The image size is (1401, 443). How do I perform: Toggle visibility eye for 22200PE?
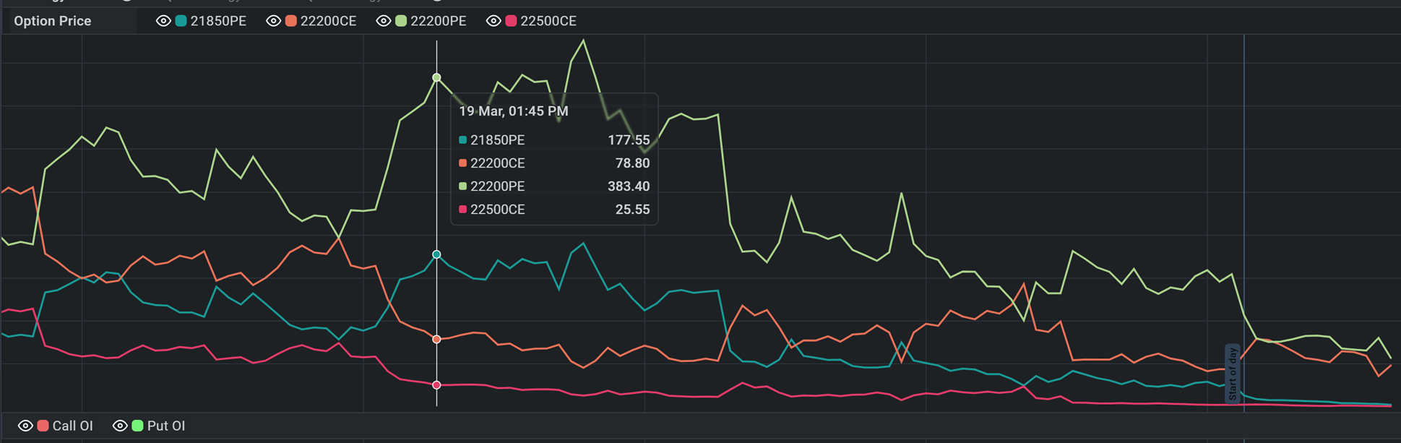click(x=384, y=21)
